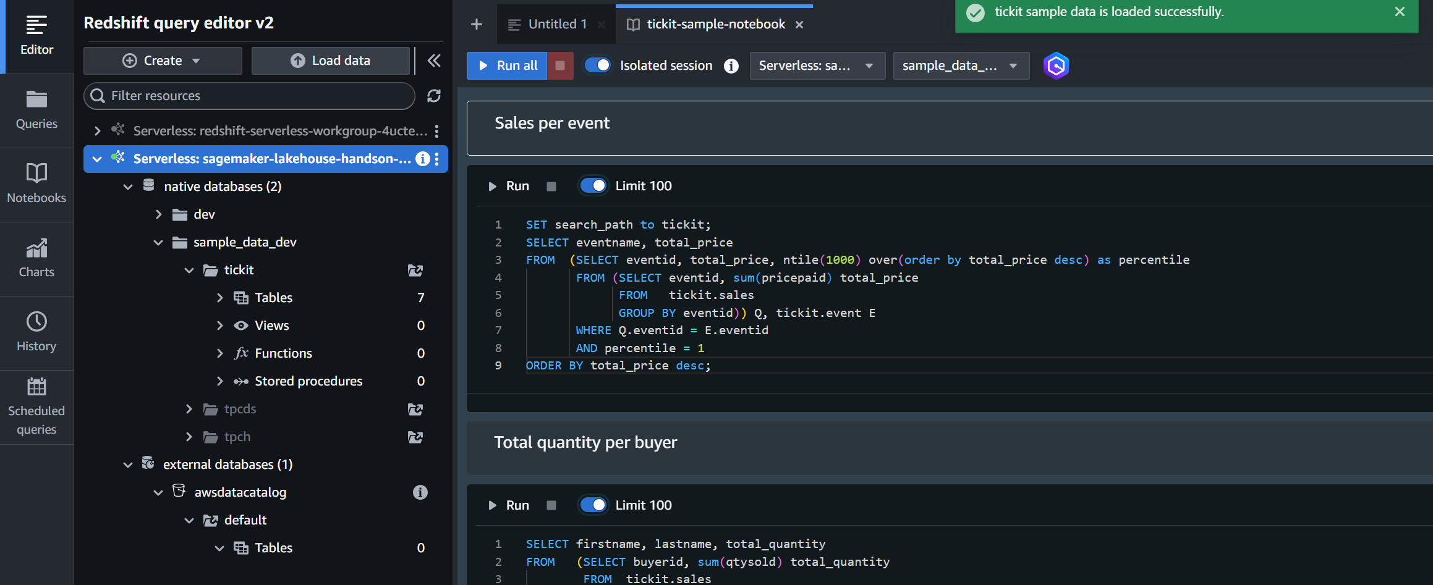
Task: Select the awsdatacatalog tree item
Action: coord(240,492)
